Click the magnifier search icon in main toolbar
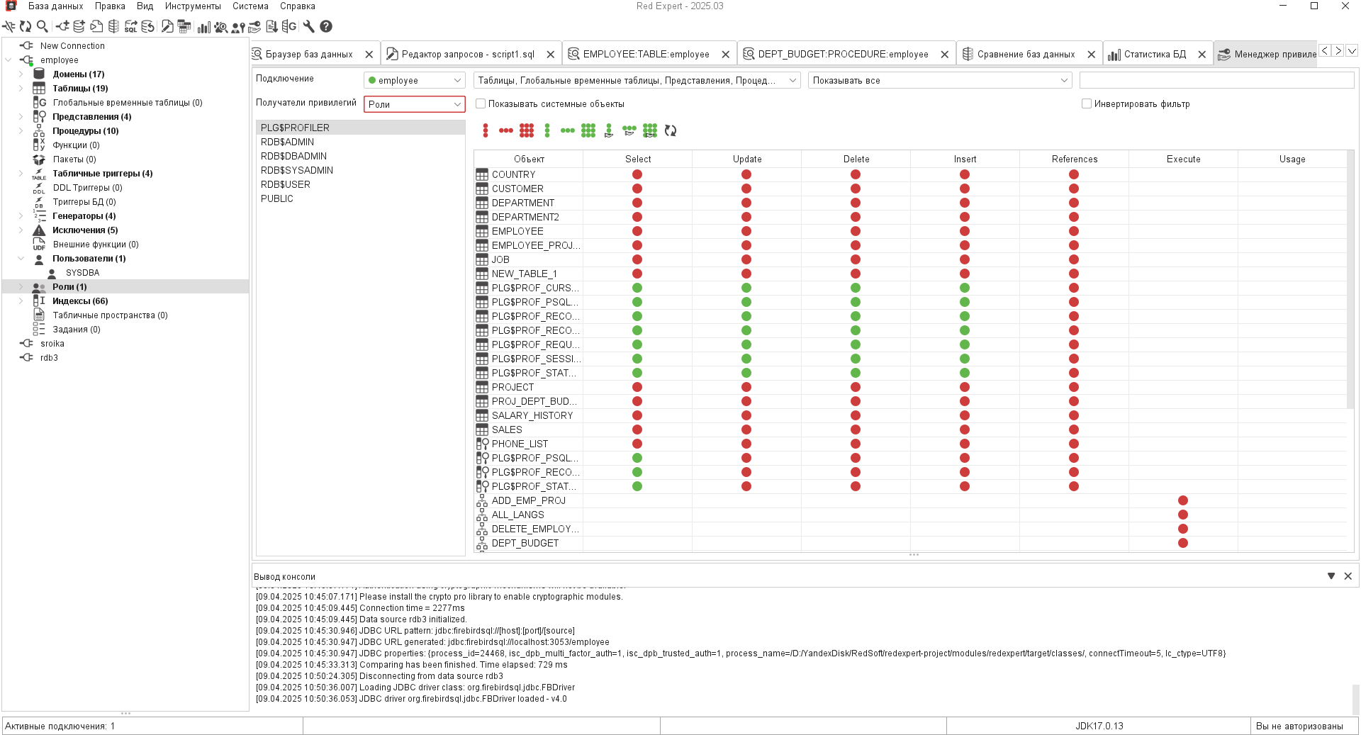 (43, 26)
